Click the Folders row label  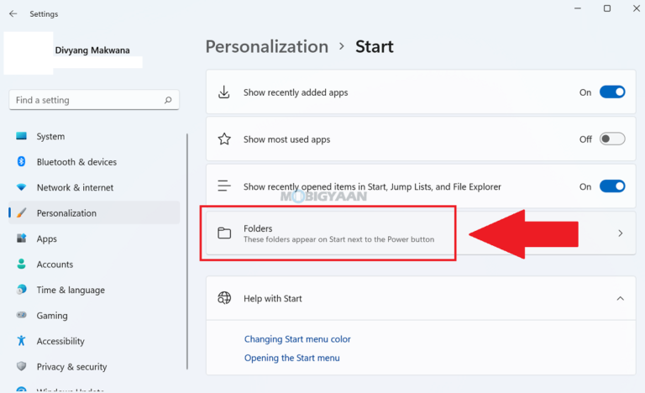pos(258,228)
